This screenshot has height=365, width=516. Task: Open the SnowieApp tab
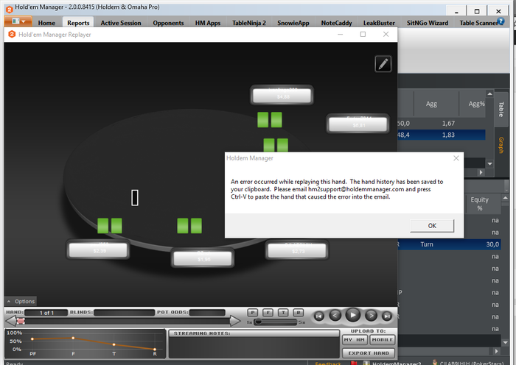point(293,23)
